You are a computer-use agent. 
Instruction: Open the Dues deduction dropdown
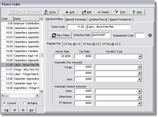click(139, 91)
